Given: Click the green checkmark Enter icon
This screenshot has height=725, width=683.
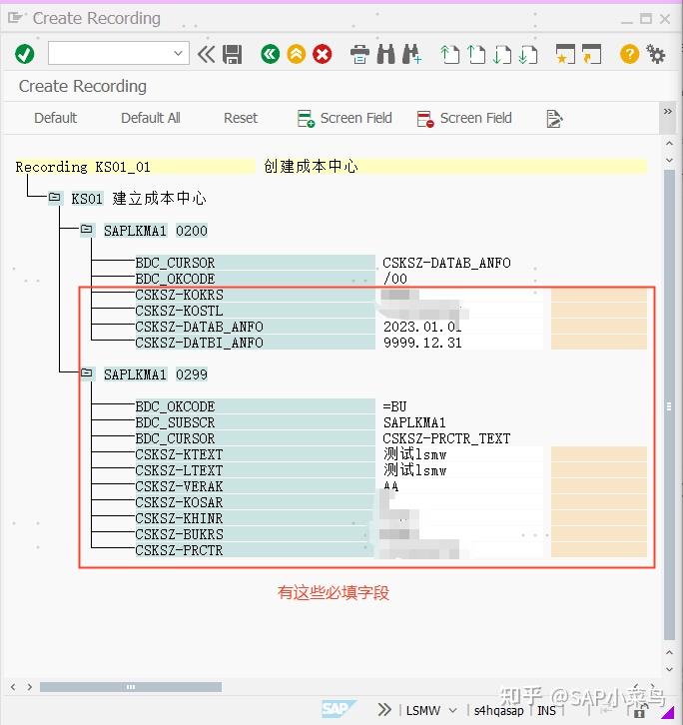Looking at the screenshot, I should pos(25,54).
